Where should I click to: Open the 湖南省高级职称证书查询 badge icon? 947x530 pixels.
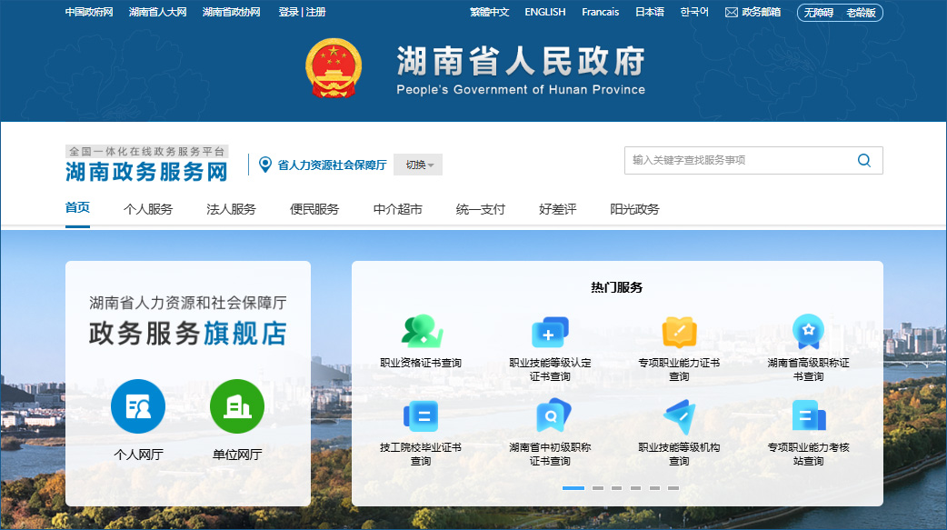[808, 331]
